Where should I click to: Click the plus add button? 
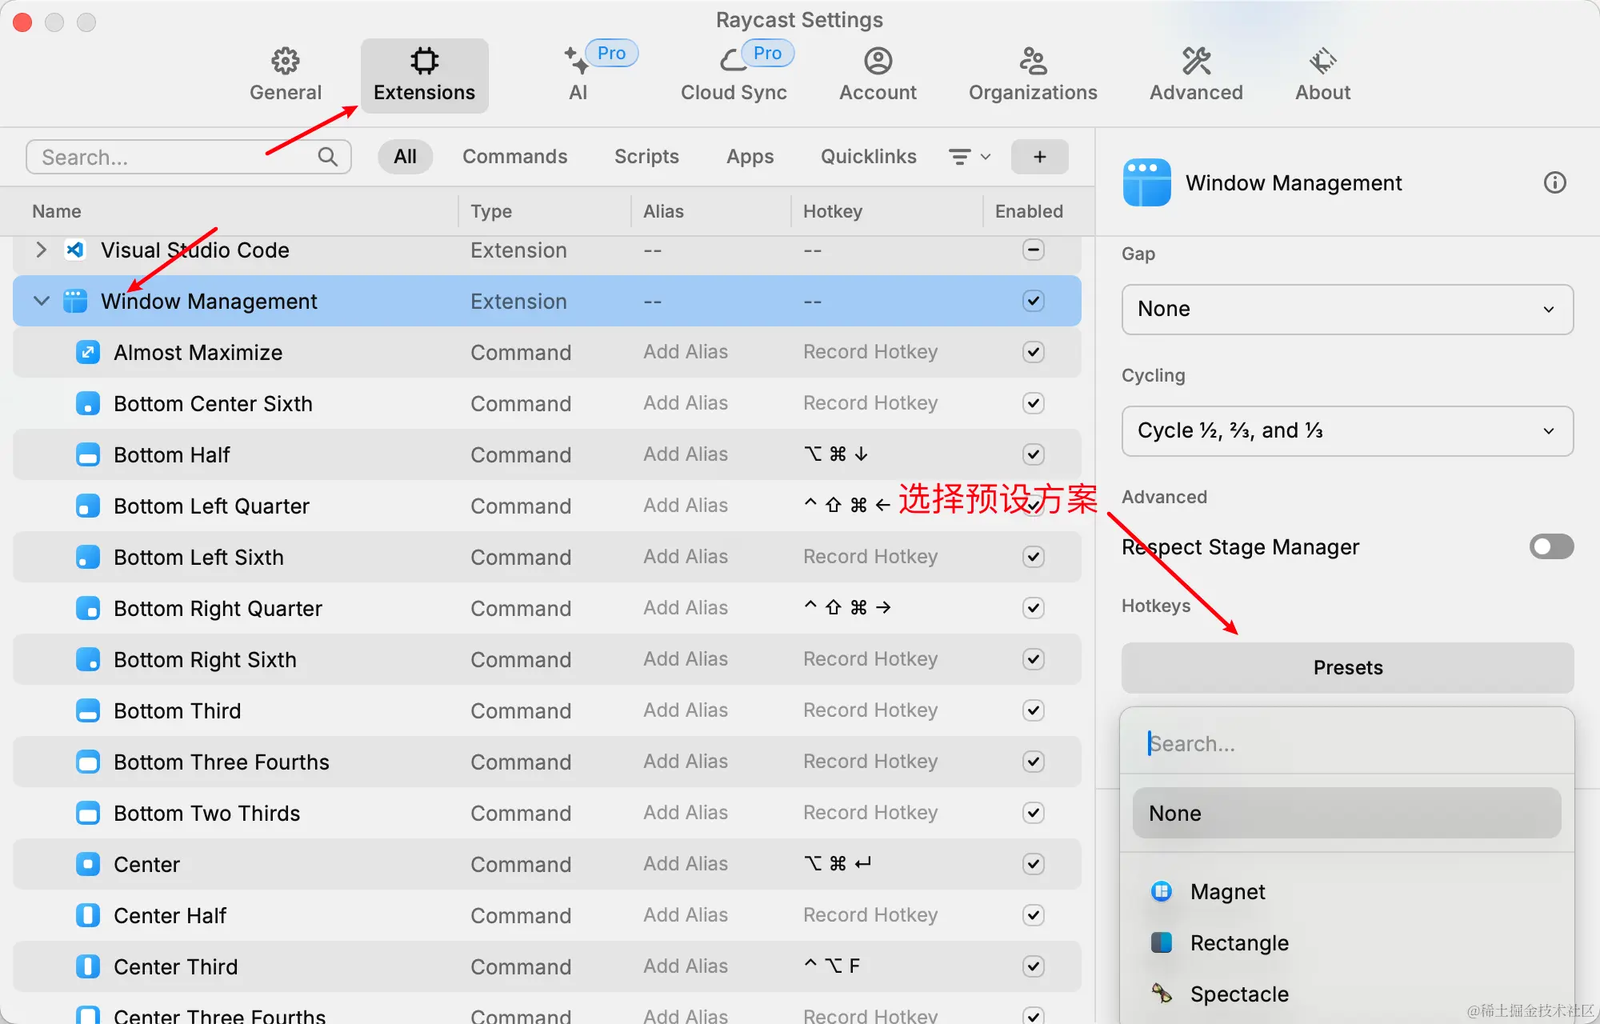click(x=1039, y=157)
